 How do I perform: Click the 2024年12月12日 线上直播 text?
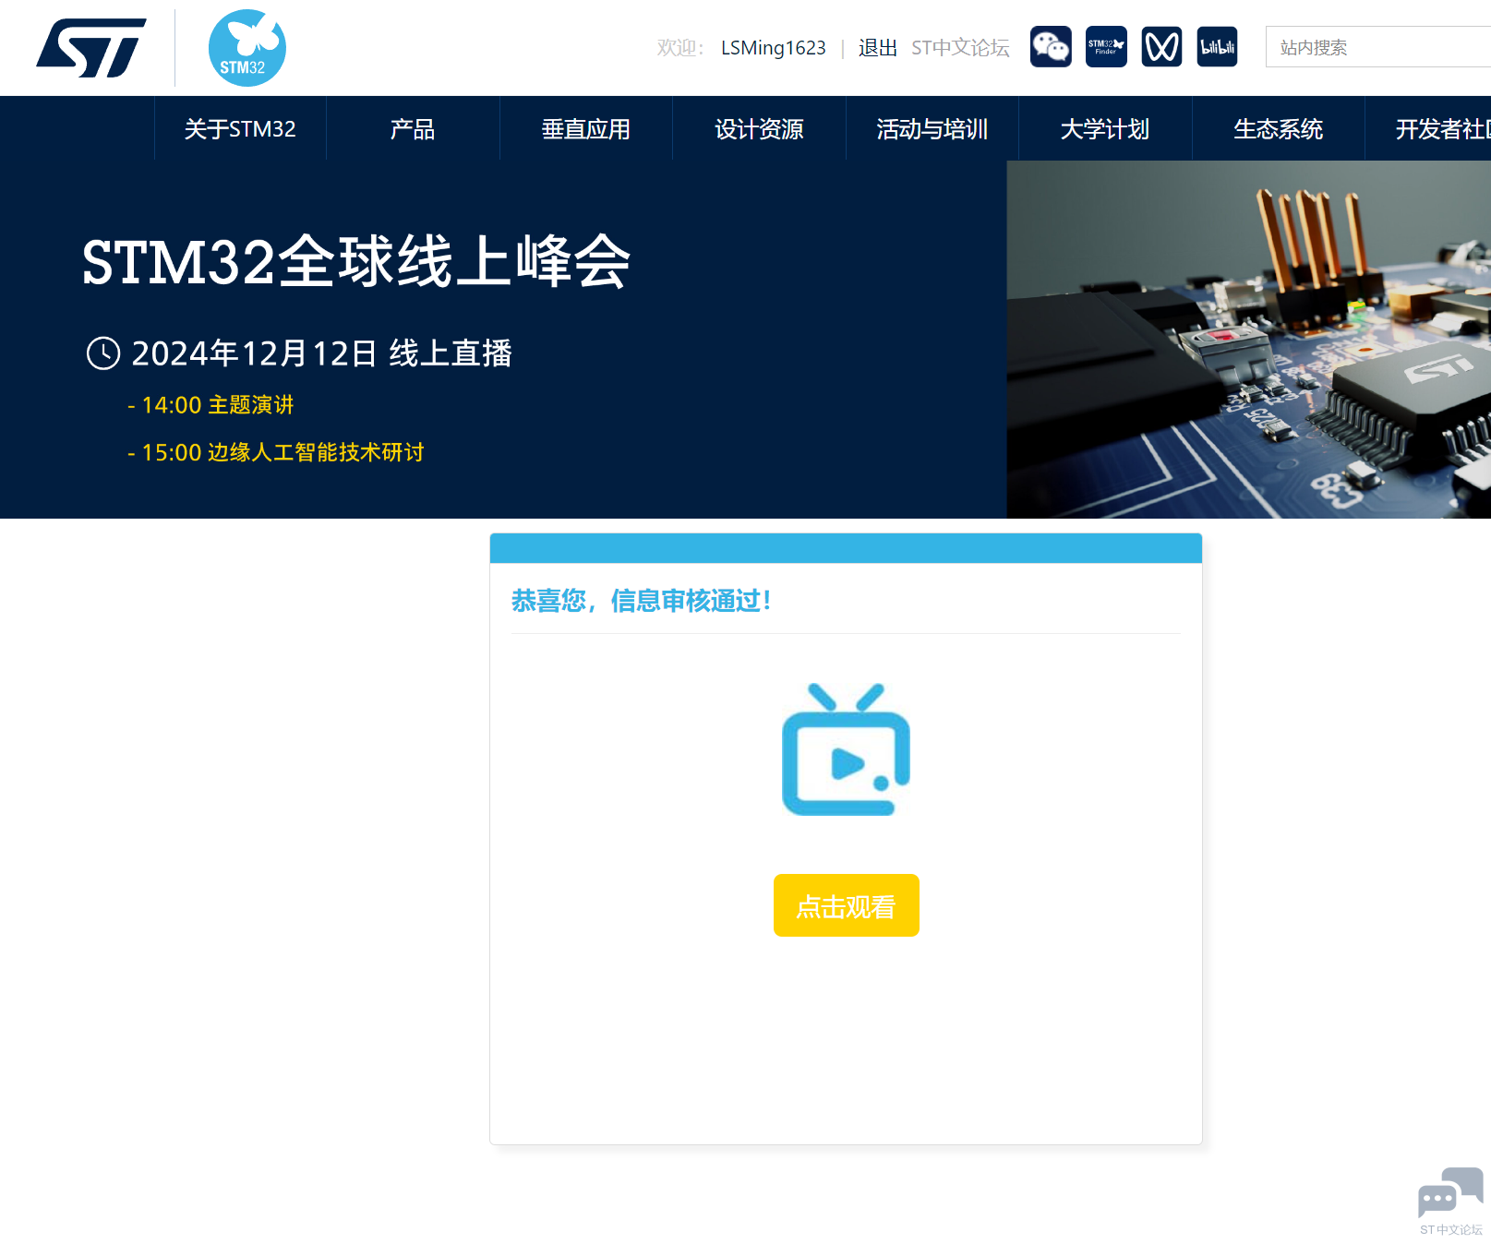tap(321, 353)
